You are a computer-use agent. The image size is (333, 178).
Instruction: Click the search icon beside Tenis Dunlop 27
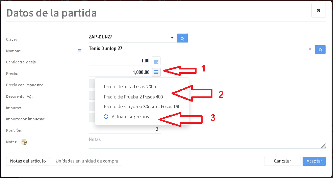click(x=320, y=50)
